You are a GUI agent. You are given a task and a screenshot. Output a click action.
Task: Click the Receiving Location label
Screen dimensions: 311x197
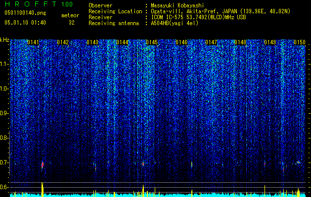click(x=115, y=11)
